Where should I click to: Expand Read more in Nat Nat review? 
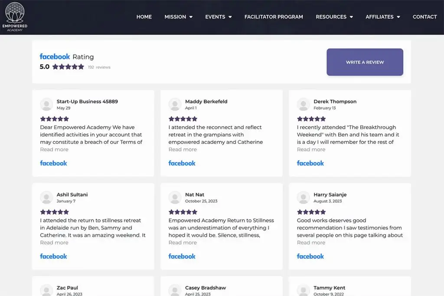[183, 243]
